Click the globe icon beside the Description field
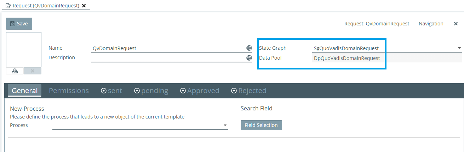Image resolution: width=464 pixels, height=152 pixels. (249, 58)
